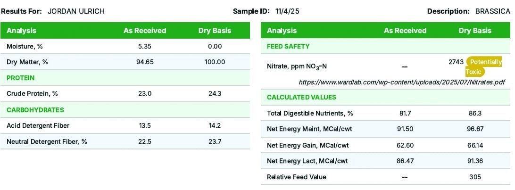Click the Dry Matter as-received value 94.65

click(145, 62)
